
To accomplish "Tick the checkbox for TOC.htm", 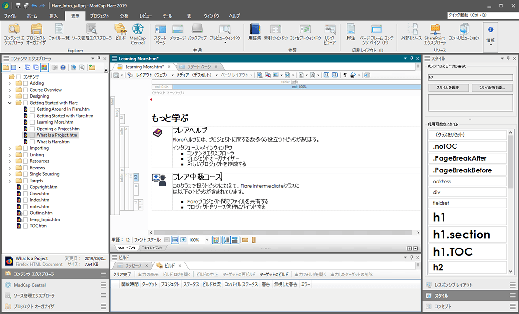I will click(x=25, y=226).
